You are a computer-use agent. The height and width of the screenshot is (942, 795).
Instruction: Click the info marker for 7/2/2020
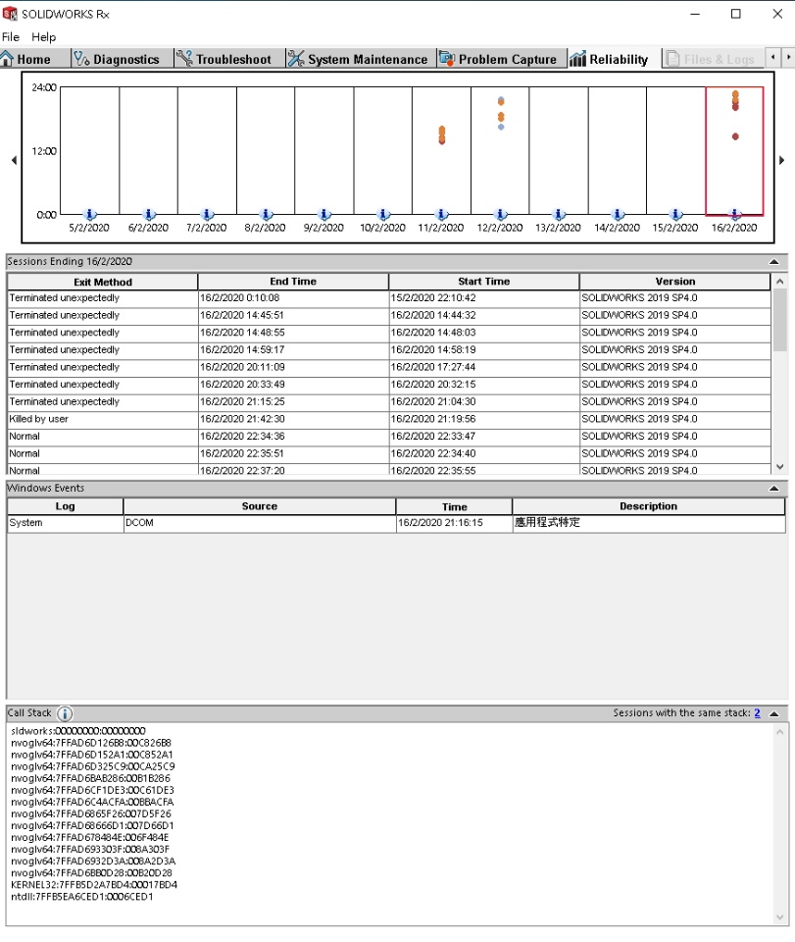[x=208, y=214]
